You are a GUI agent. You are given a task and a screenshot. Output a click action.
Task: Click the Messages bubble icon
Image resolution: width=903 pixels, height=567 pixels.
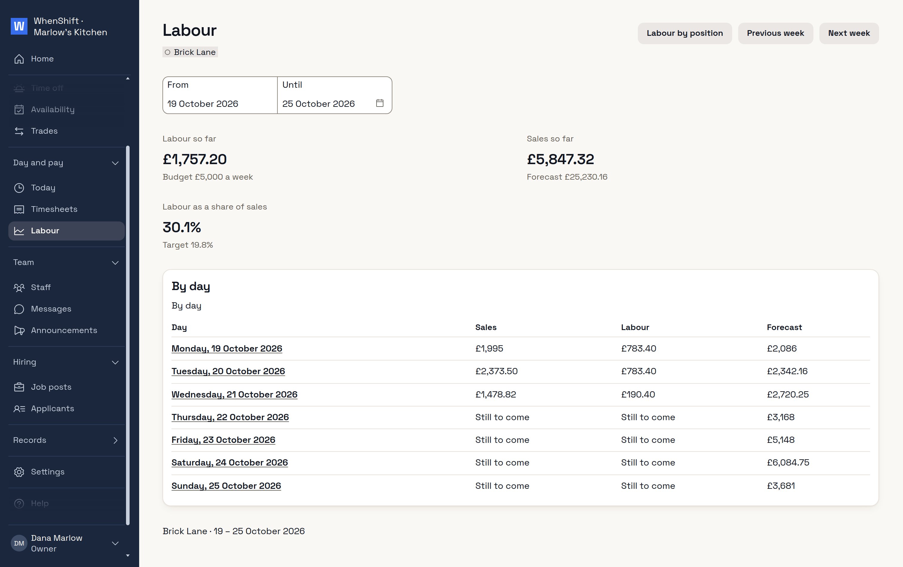(19, 309)
